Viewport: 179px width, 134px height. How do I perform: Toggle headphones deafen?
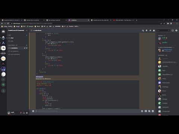coord(24,113)
